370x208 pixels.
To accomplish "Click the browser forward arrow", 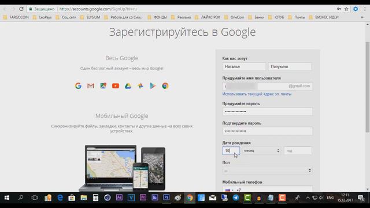I will (x=13, y=9).
